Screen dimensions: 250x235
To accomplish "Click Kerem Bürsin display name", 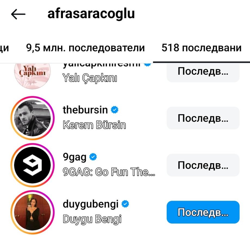I will point(94,125).
